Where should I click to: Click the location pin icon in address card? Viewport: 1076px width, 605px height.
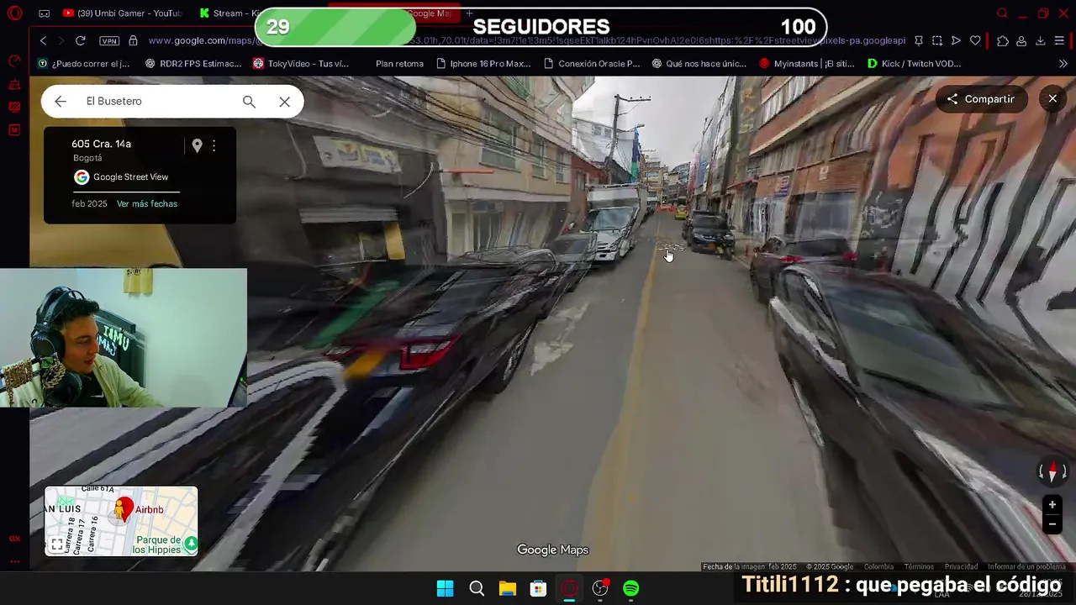click(197, 145)
